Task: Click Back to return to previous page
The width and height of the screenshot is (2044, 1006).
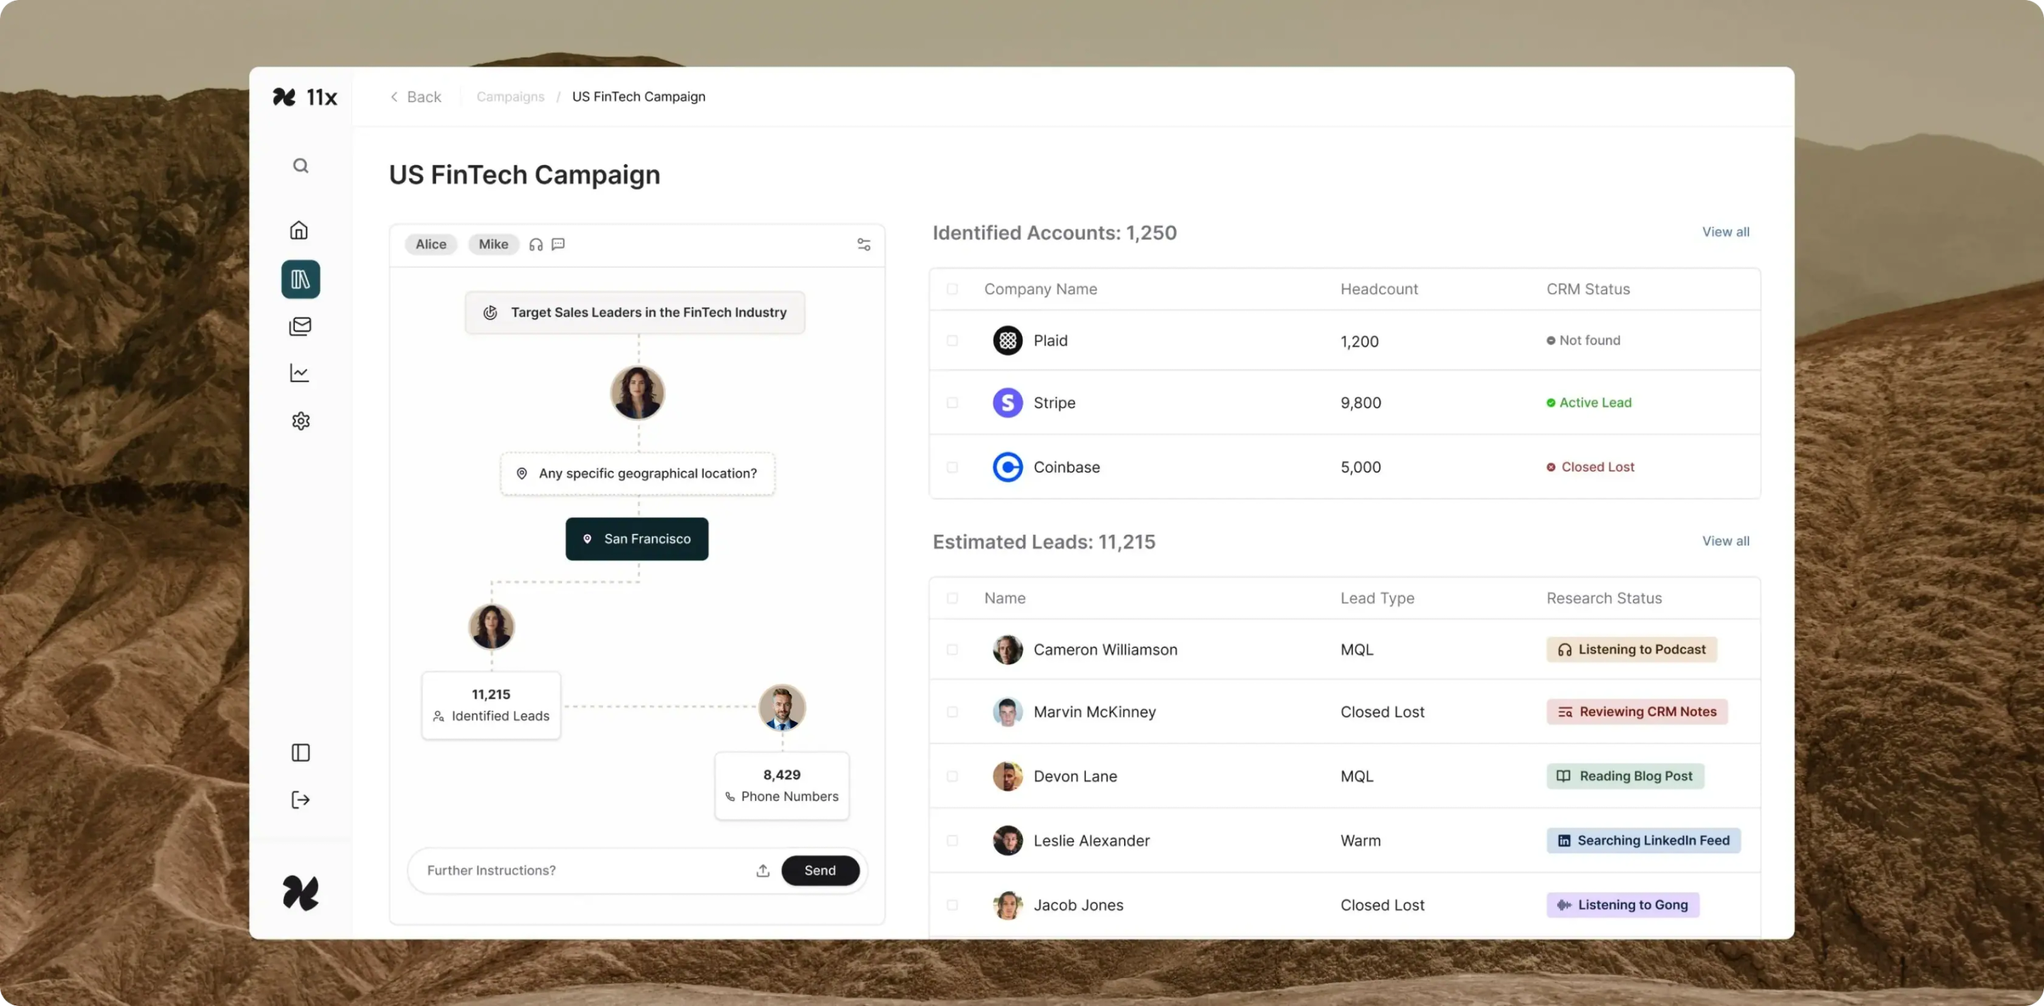Action: 415,96
